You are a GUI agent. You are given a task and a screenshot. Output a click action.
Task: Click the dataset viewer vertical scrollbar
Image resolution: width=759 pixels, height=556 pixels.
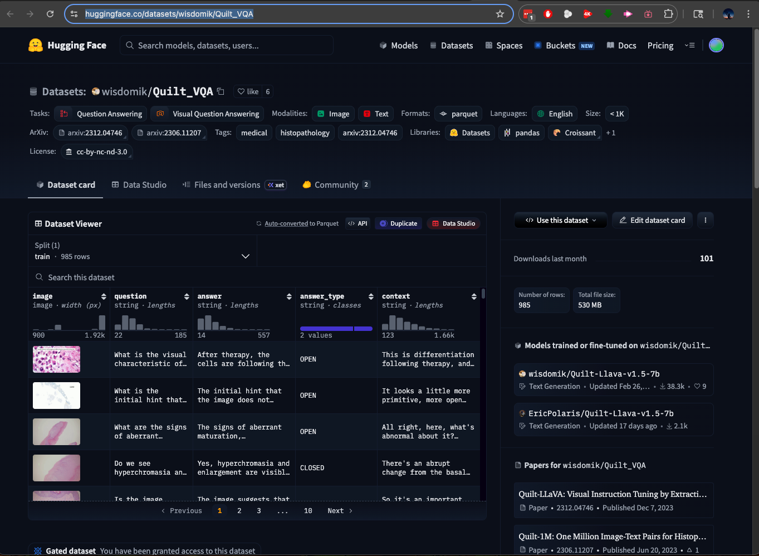coord(483,294)
